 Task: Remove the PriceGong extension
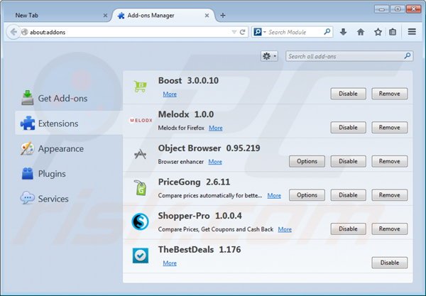click(x=389, y=195)
